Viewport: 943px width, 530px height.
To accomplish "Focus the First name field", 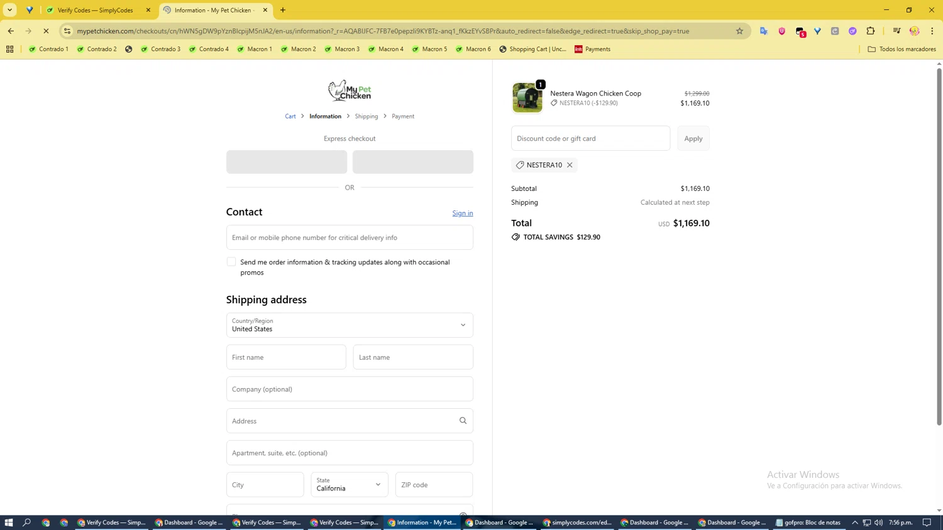I will coord(286,357).
